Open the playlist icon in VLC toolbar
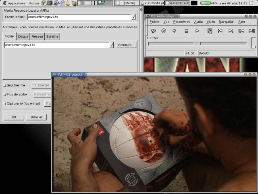 210,31
